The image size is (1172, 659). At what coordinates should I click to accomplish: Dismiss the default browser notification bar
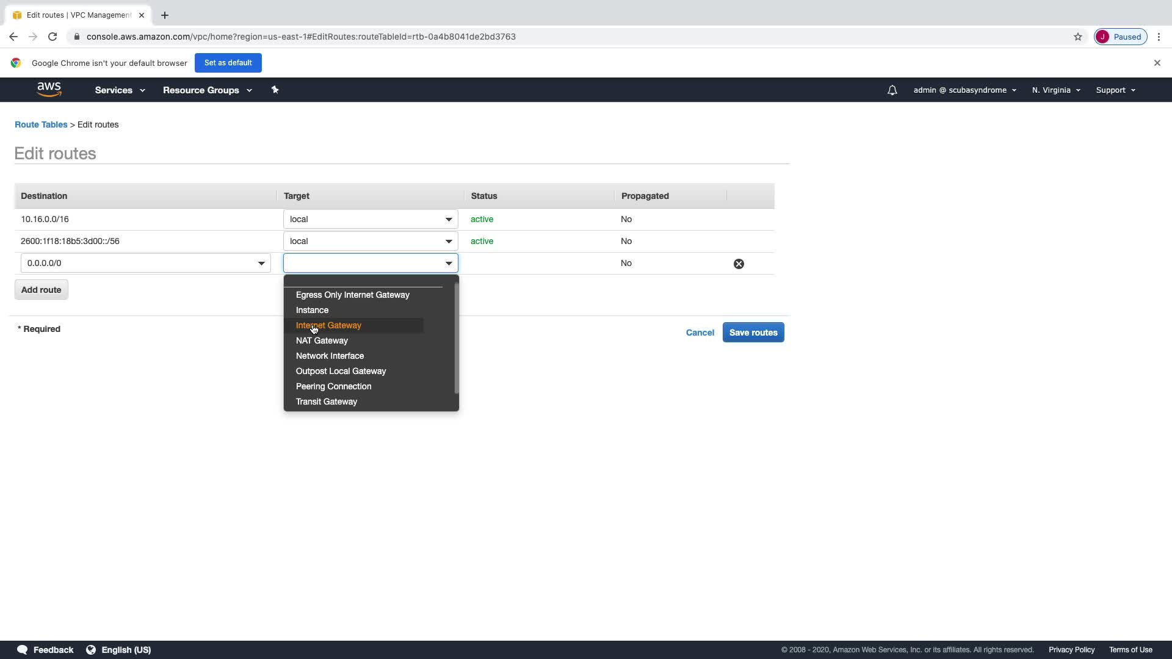(1157, 63)
